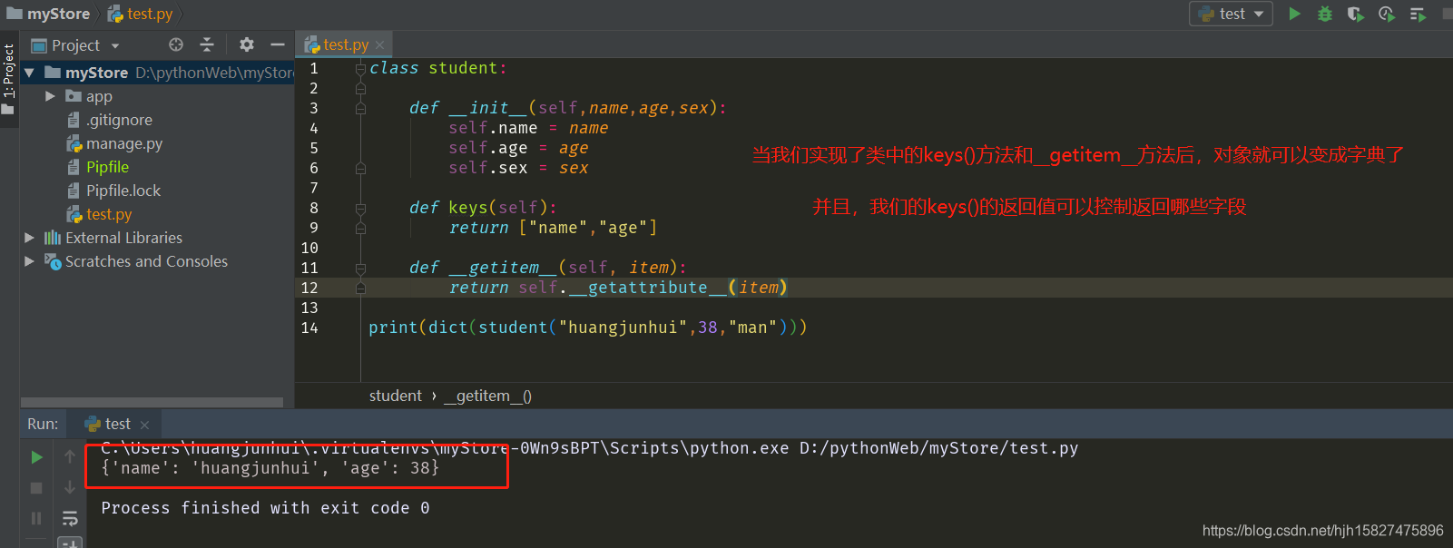Select the test.py editor tab
The width and height of the screenshot is (1453, 548).
345,44
